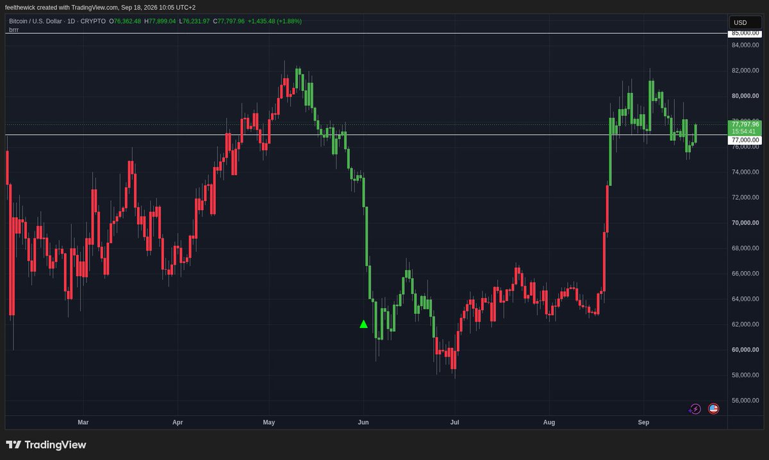Click the 77,000.00 horizontal line price label
769x460 pixels.
click(745, 140)
